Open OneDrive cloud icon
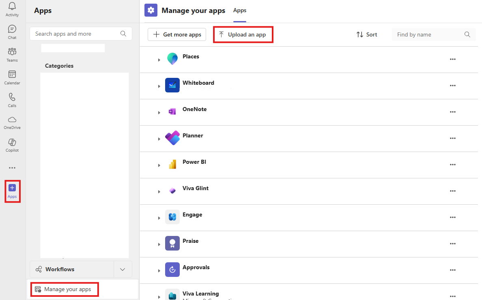 point(12,120)
